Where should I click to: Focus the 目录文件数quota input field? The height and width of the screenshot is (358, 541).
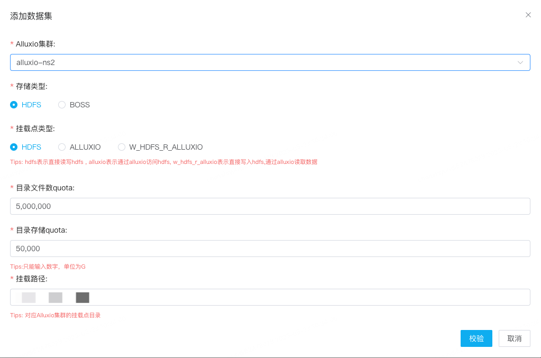(x=270, y=206)
